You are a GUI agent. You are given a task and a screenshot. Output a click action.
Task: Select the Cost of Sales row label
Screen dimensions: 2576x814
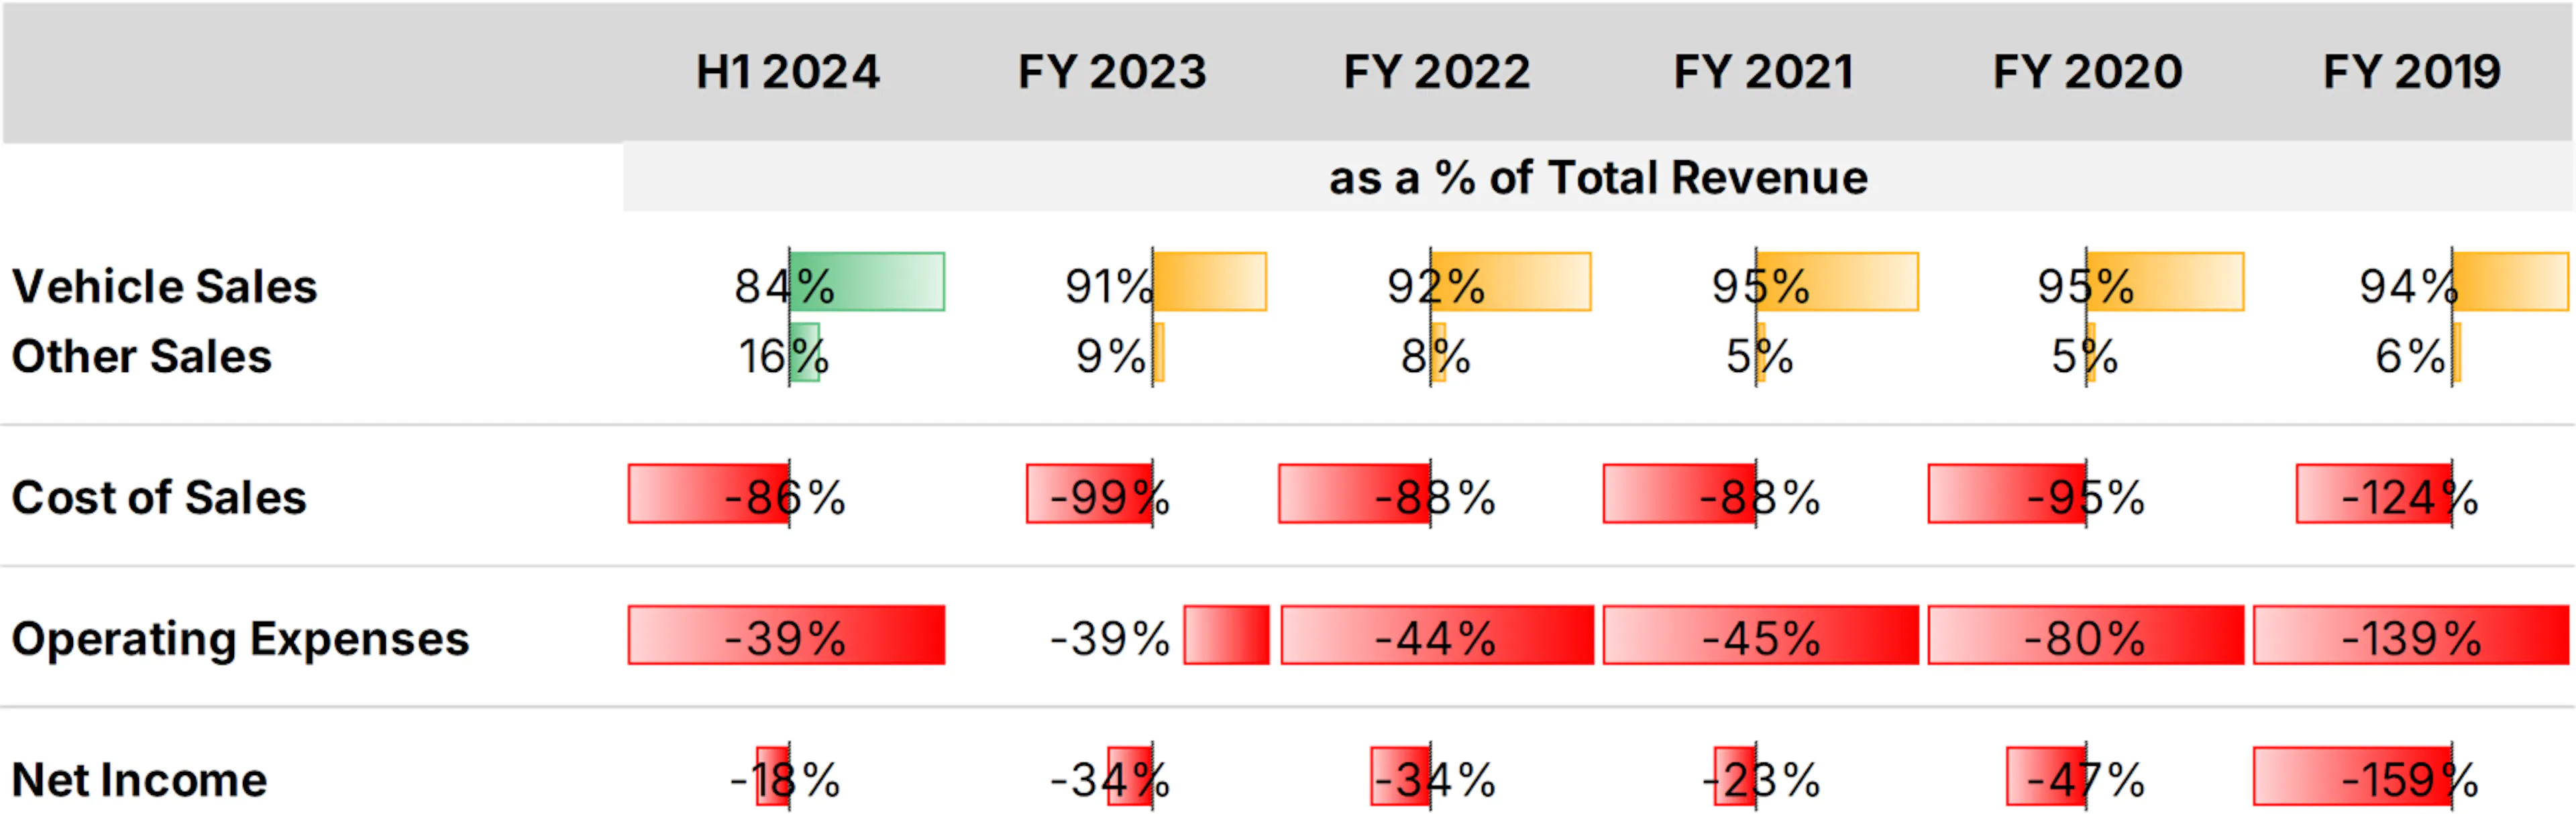(x=158, y=497)
